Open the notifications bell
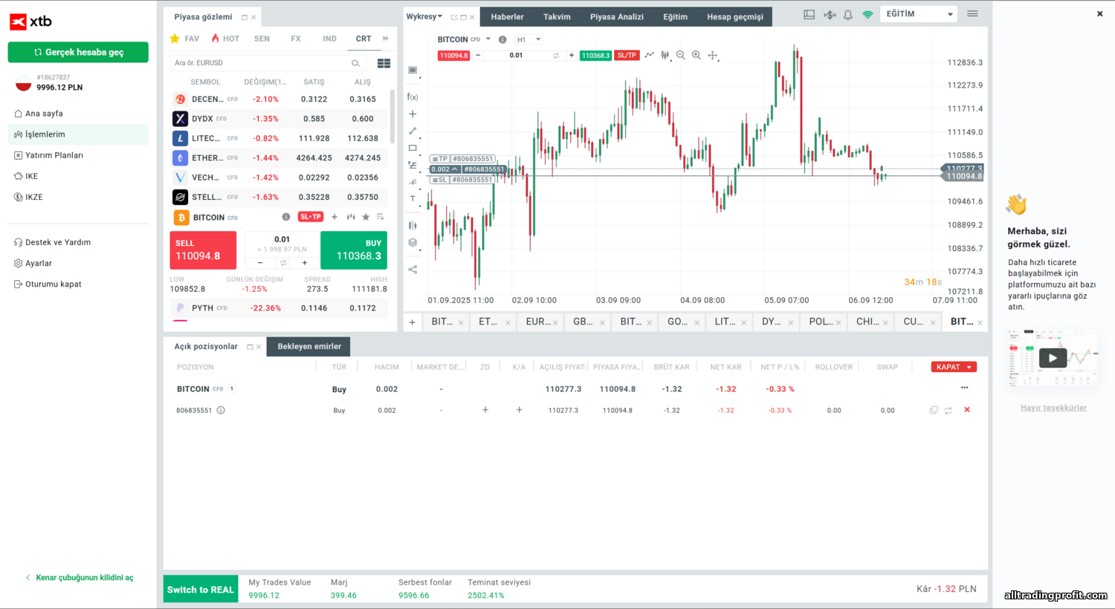Screen dimensions: 1115x609 [848, 15]
